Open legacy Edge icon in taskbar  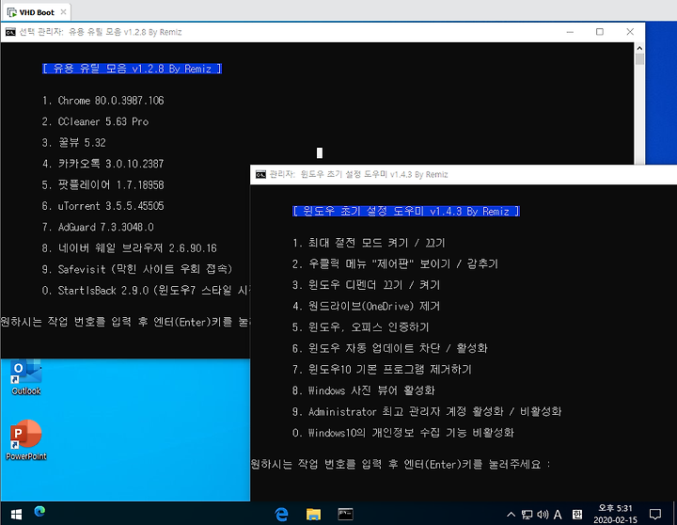pyautogui.click(x=281, y=514)
